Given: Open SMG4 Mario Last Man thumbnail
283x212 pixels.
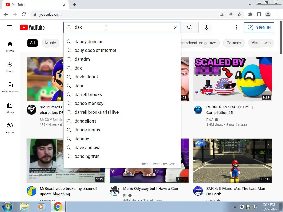Looking at the screenshot, I should click(x=232, y=161).
